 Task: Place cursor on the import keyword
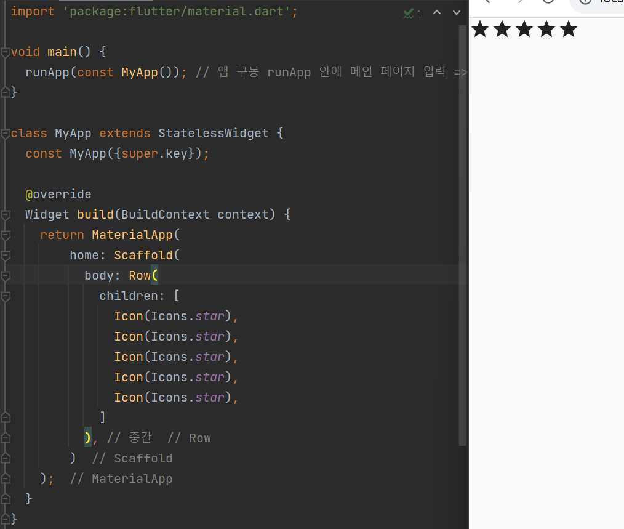point(33,12)
